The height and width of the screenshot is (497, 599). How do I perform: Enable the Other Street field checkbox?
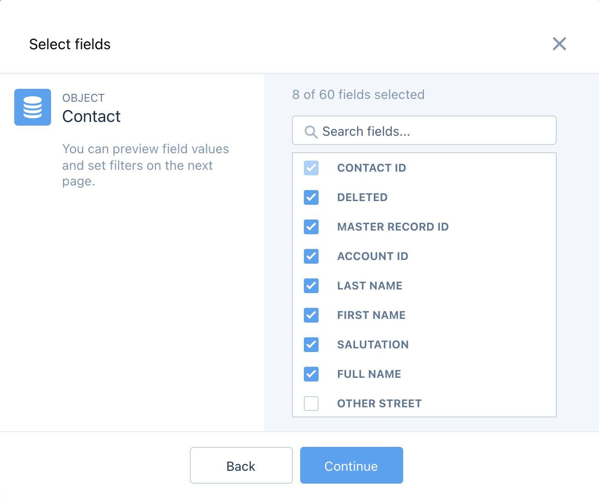[311, 404]
